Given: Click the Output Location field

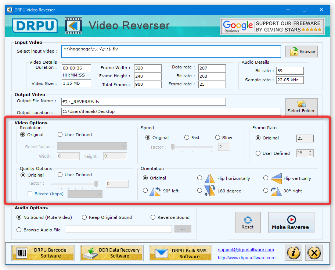Looking at the screenshot, I should click(x=171, y=111).
